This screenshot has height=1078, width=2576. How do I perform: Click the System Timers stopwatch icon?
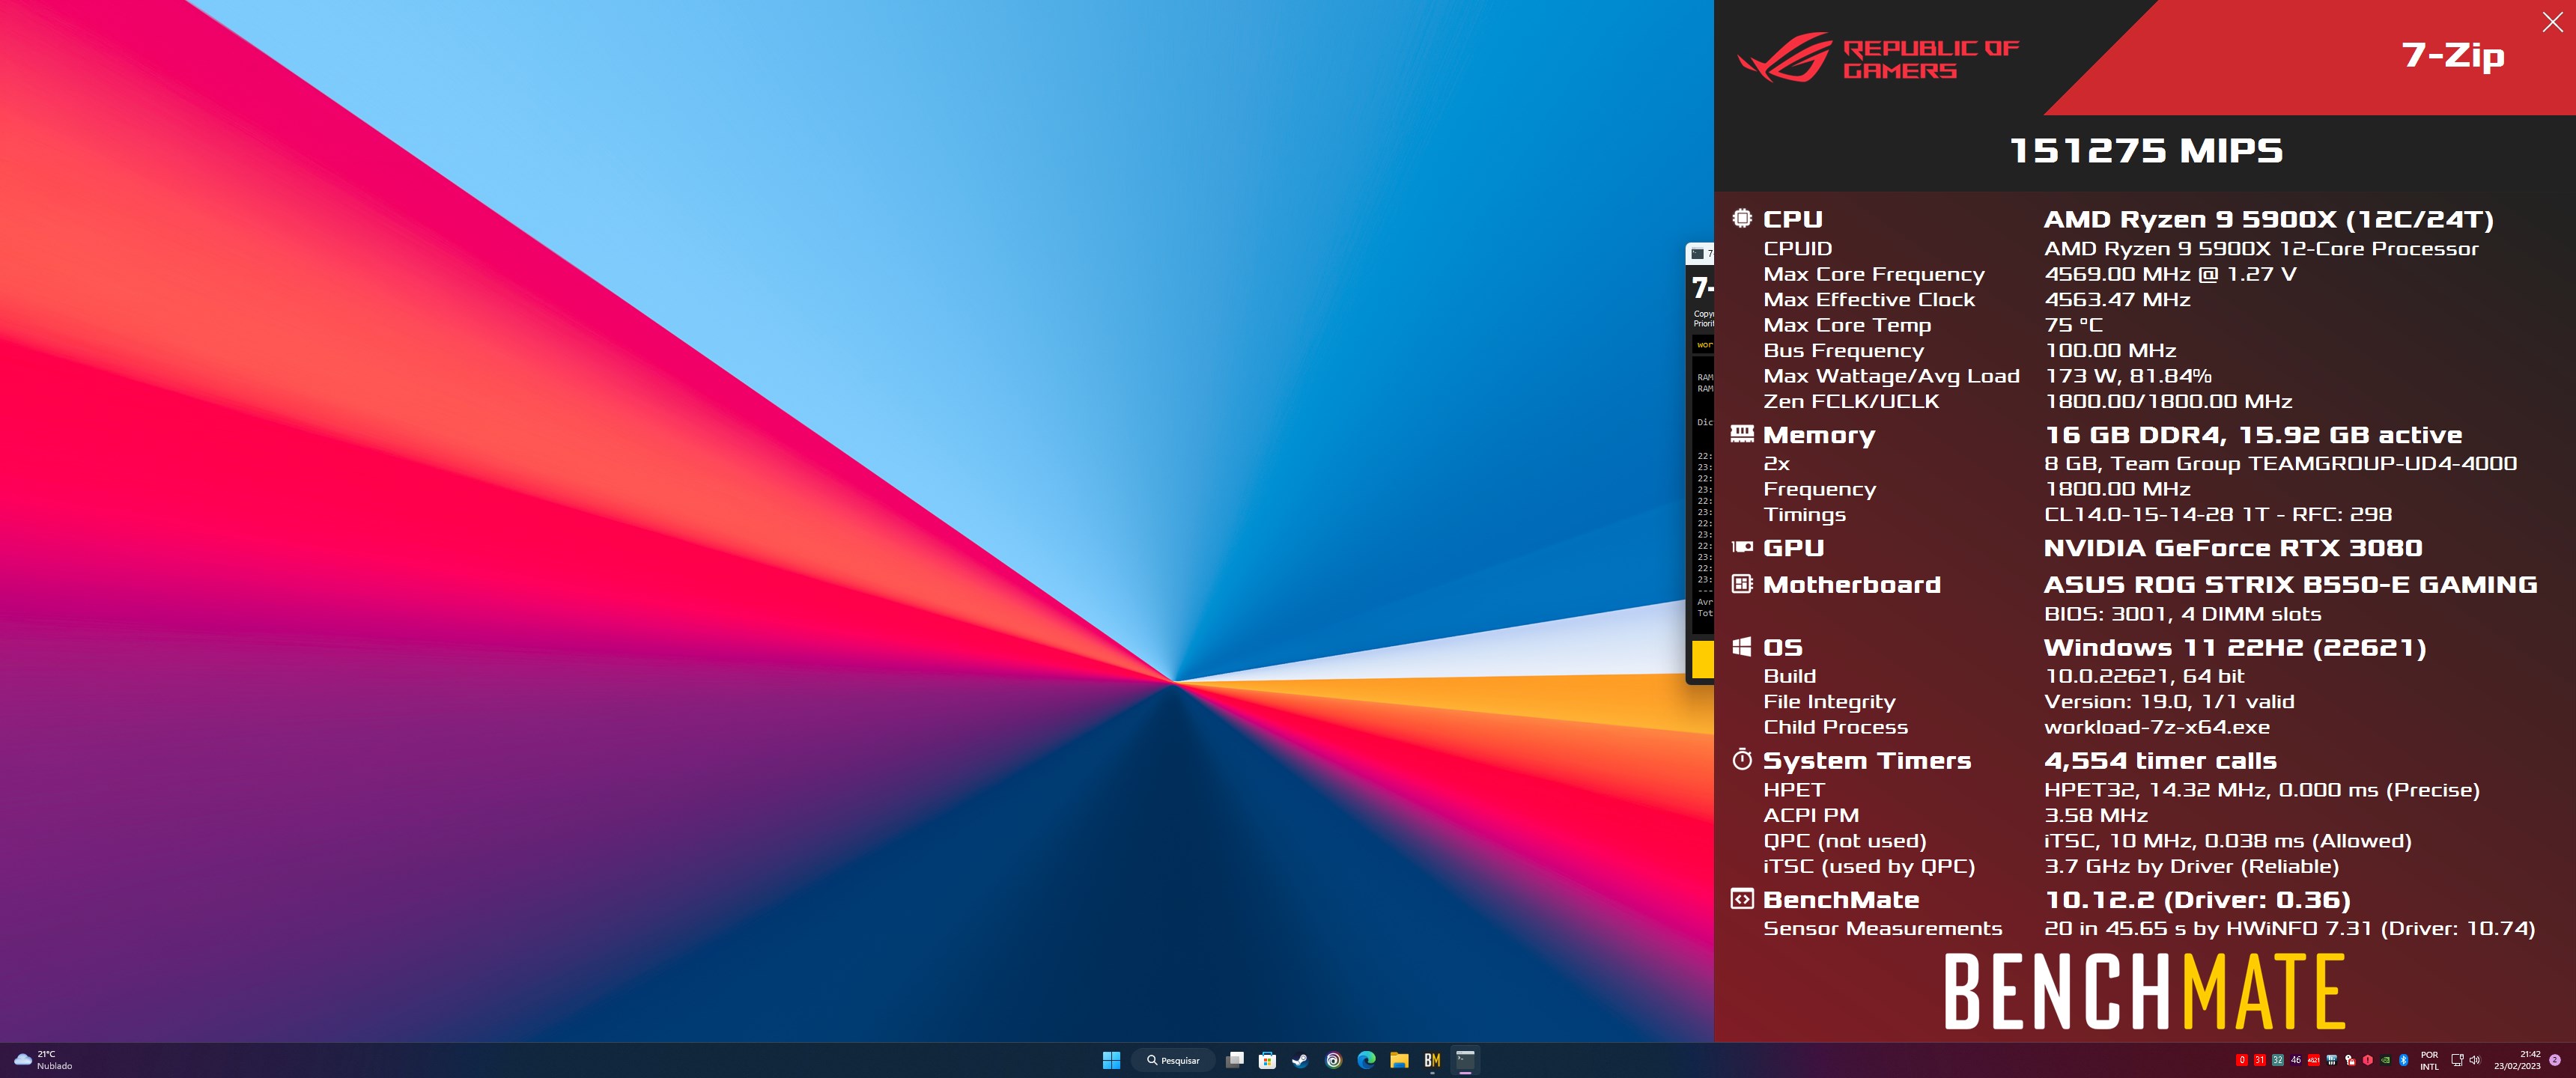pyautogui.click(x=1742, y=759)
